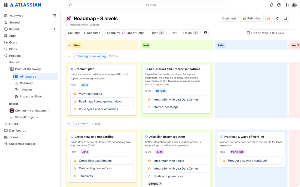This screenshot has height=187, width=300.
Task: Open the settings gear icon
Action: tap(286, 5)
